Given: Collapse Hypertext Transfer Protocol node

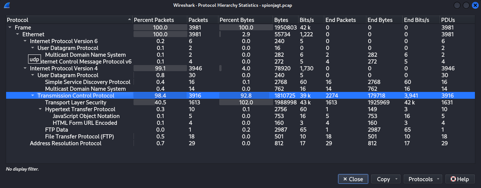Looking at the screenshot, I should click(x=40, y=109).
